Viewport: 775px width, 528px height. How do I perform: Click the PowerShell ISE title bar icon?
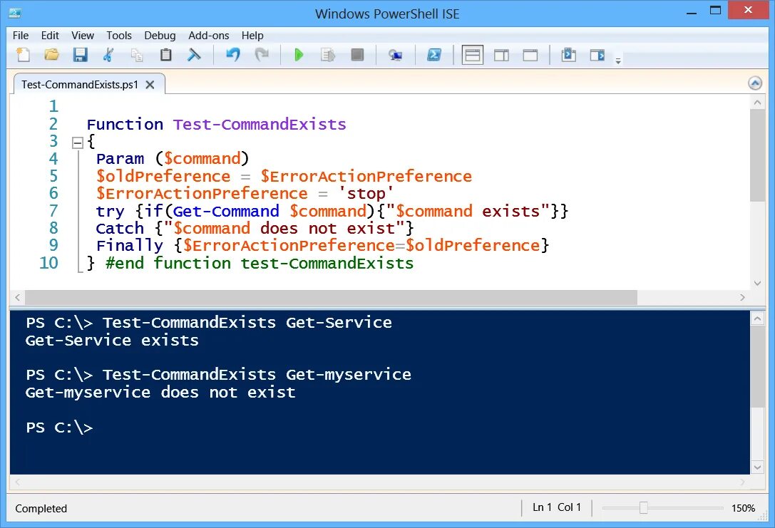tap(15, 14)
